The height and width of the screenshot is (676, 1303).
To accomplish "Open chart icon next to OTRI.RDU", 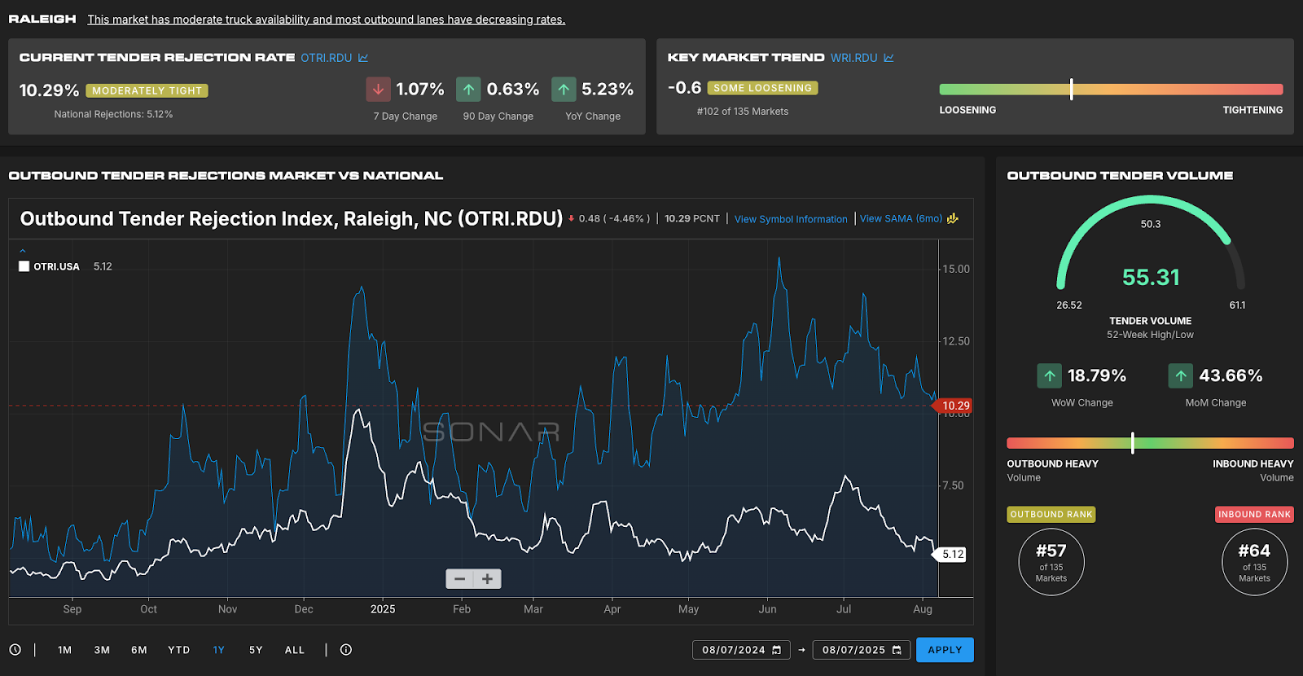I will (363, 58).
